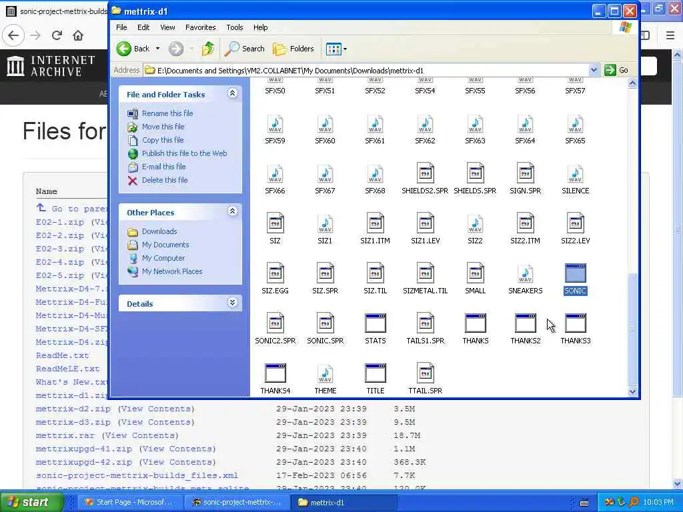The width and height of the screenshot is (683, 512).
Task: Open the Search pane in the Explorer toolbar
Action: click(x=244, y=49)
